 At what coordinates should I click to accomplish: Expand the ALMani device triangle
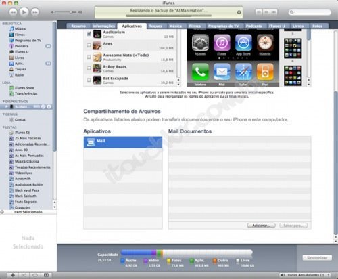[7, 106]
